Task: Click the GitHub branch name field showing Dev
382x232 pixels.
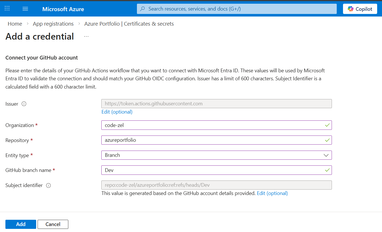Action: 216,170
